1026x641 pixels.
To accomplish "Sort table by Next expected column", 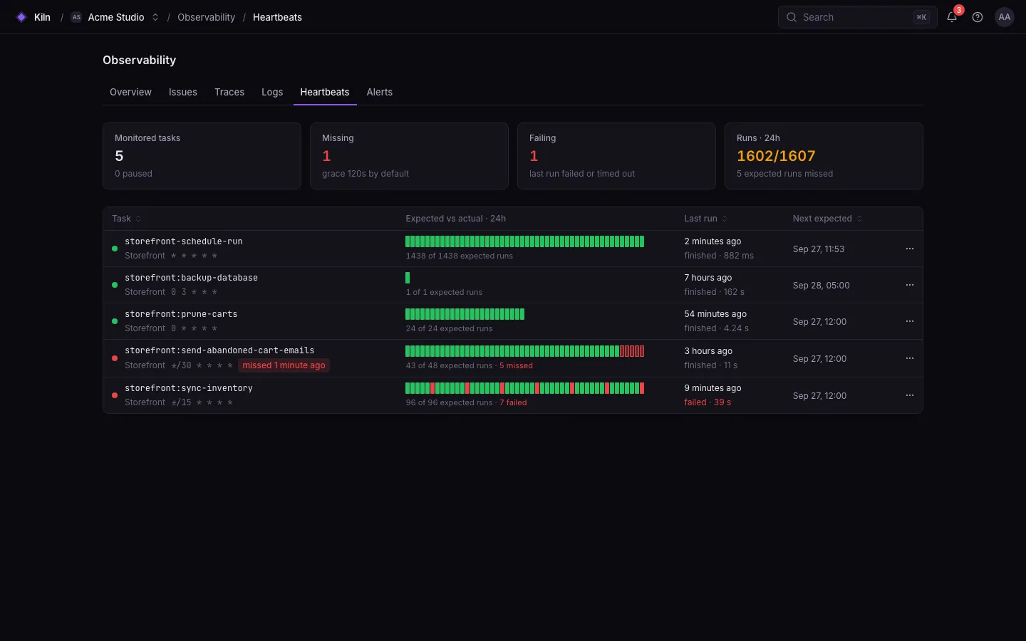I will [x=827, y=219].
